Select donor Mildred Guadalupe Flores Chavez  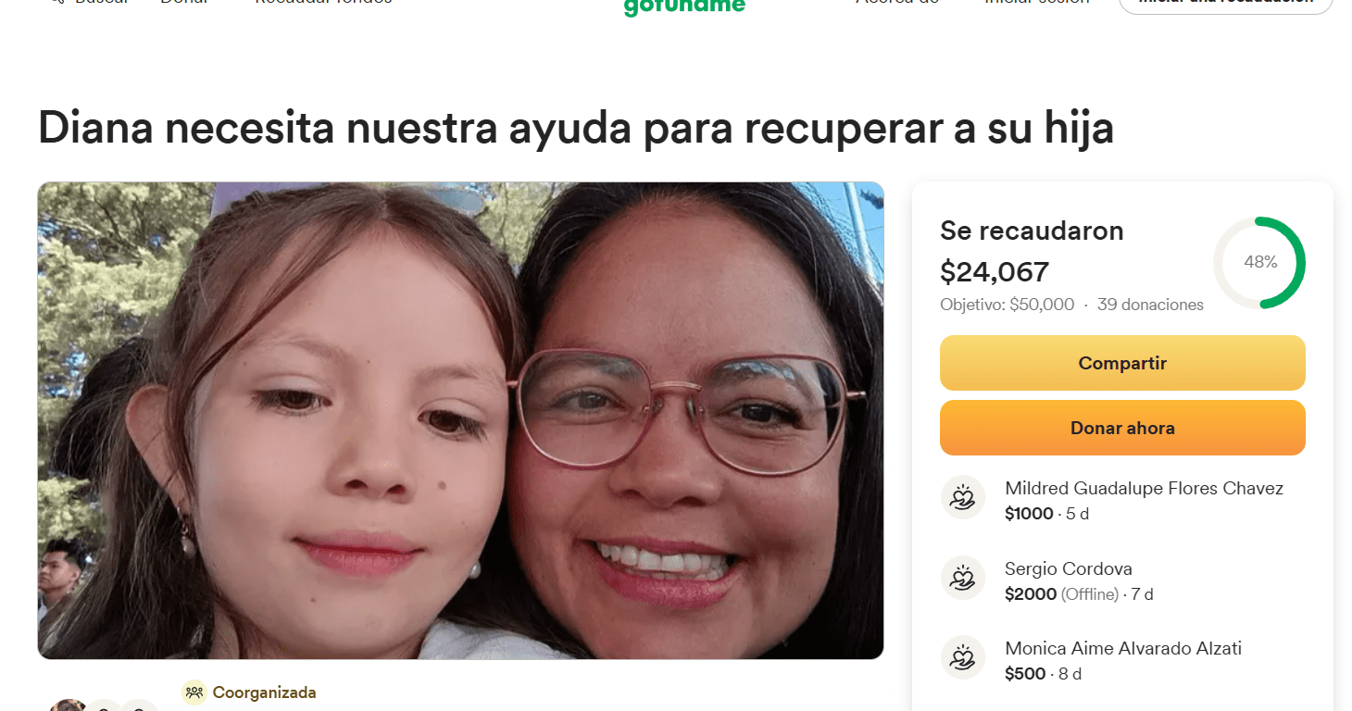pos(1144,488)
